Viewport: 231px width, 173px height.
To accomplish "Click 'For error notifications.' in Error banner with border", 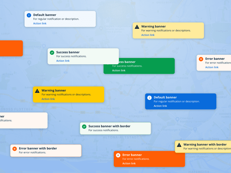I will pos(32,153).
